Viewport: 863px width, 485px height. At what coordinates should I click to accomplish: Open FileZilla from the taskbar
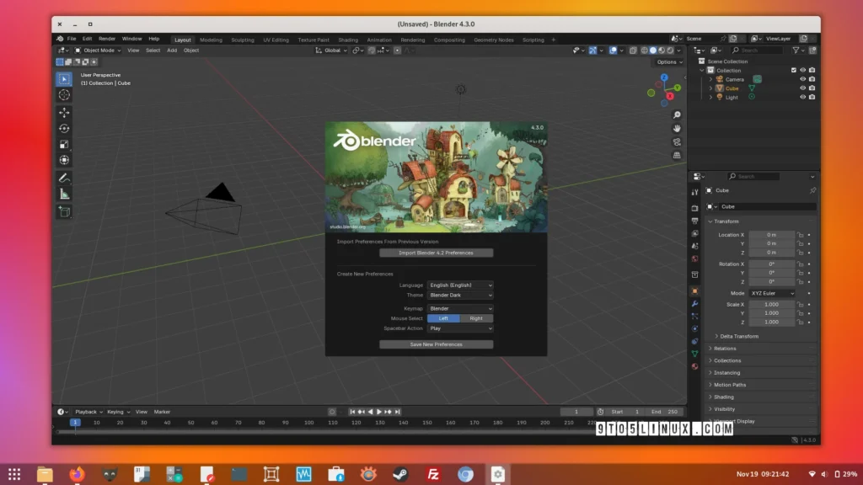click(433, 474)
